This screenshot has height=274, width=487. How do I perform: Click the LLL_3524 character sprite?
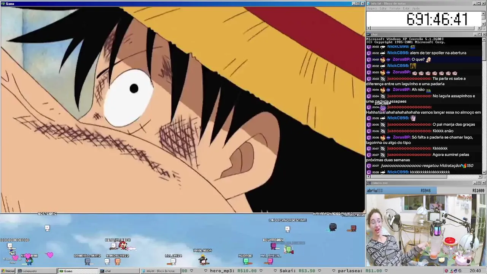click(173, 261)
